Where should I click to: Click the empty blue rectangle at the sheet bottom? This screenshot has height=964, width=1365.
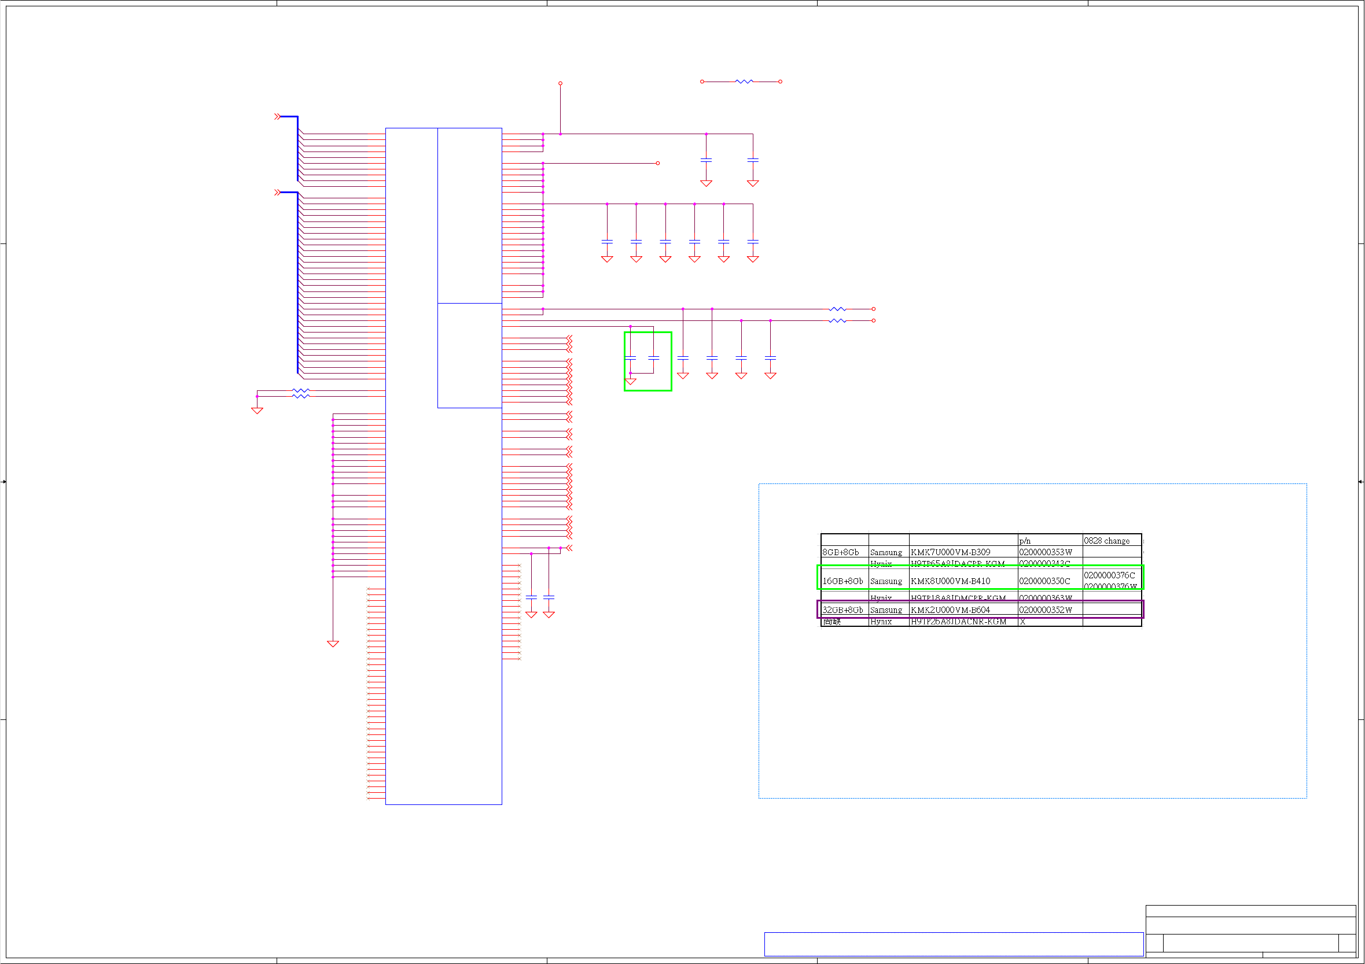click(953, 944)
